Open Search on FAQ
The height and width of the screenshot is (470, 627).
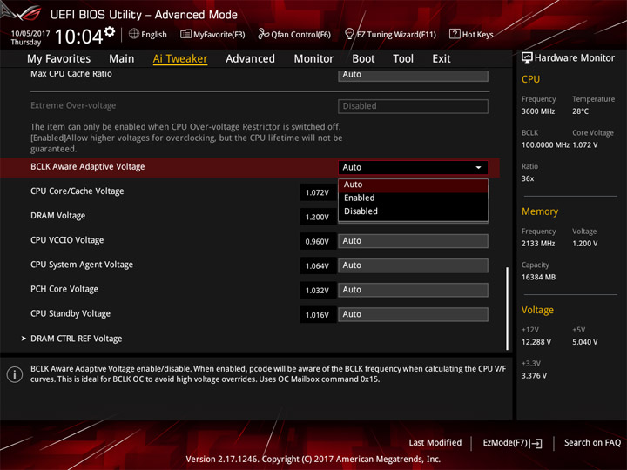(x=592, y=442)
